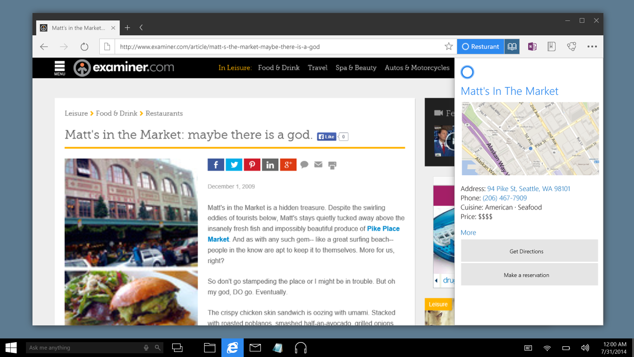Click the Cortana circle icon in sidebar

467,72
